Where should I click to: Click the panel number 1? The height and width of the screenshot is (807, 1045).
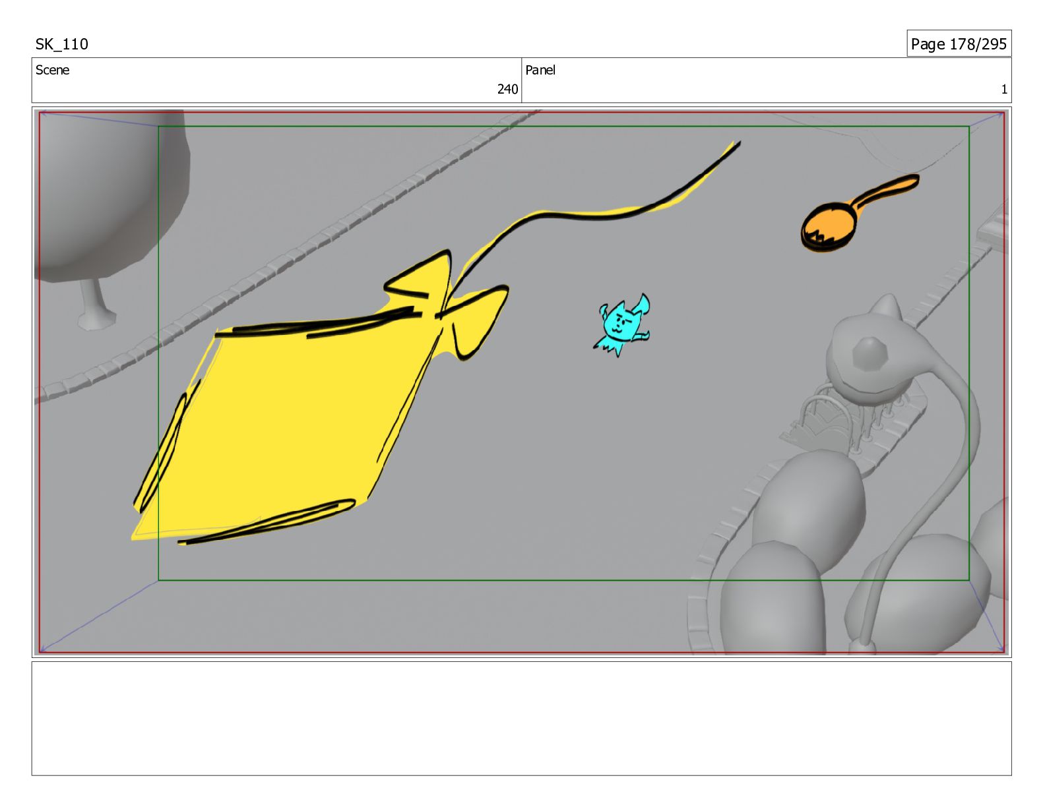tap(1004, 89)
